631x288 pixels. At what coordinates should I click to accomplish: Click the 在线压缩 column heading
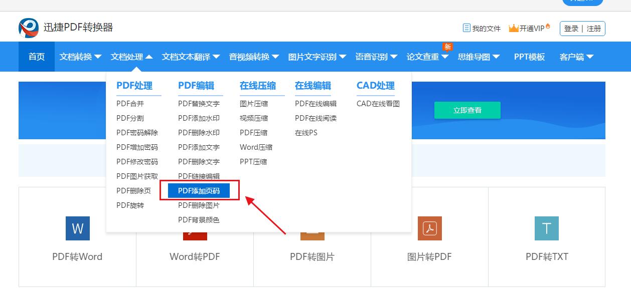[258, 86]
